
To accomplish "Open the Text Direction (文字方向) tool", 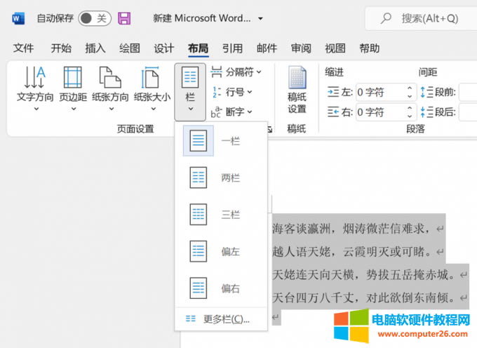I will click(x=35, y=88).
